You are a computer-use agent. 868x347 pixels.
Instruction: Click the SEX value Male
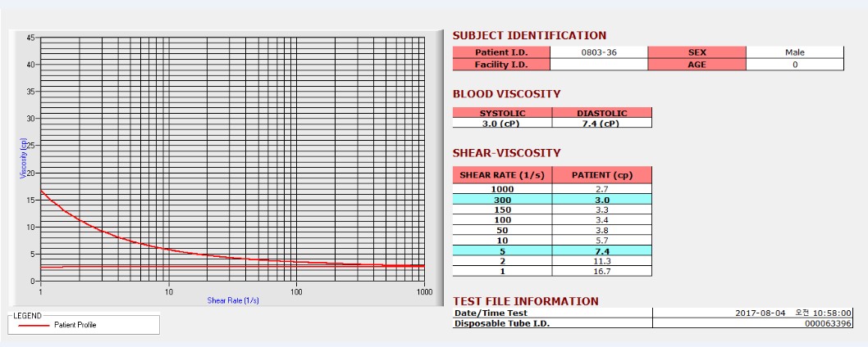click(794, 52)
